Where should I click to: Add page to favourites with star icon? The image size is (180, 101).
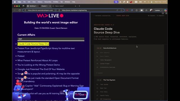click(121, 10)
